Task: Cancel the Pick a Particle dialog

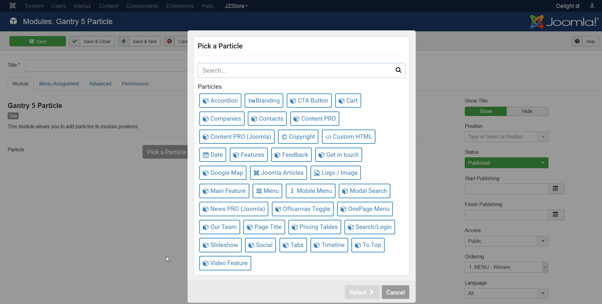Action: coord(395,292)
